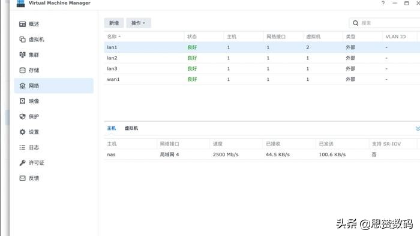Click the 2500 Mb/s speed value
Viewport: 420px width, 236px height.
tap(226, 155)
